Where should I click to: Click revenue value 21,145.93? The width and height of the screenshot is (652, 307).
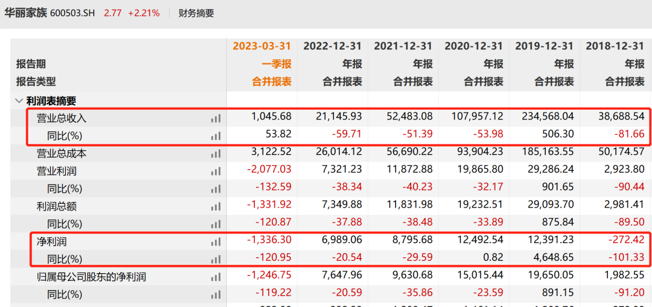(339, 117)
